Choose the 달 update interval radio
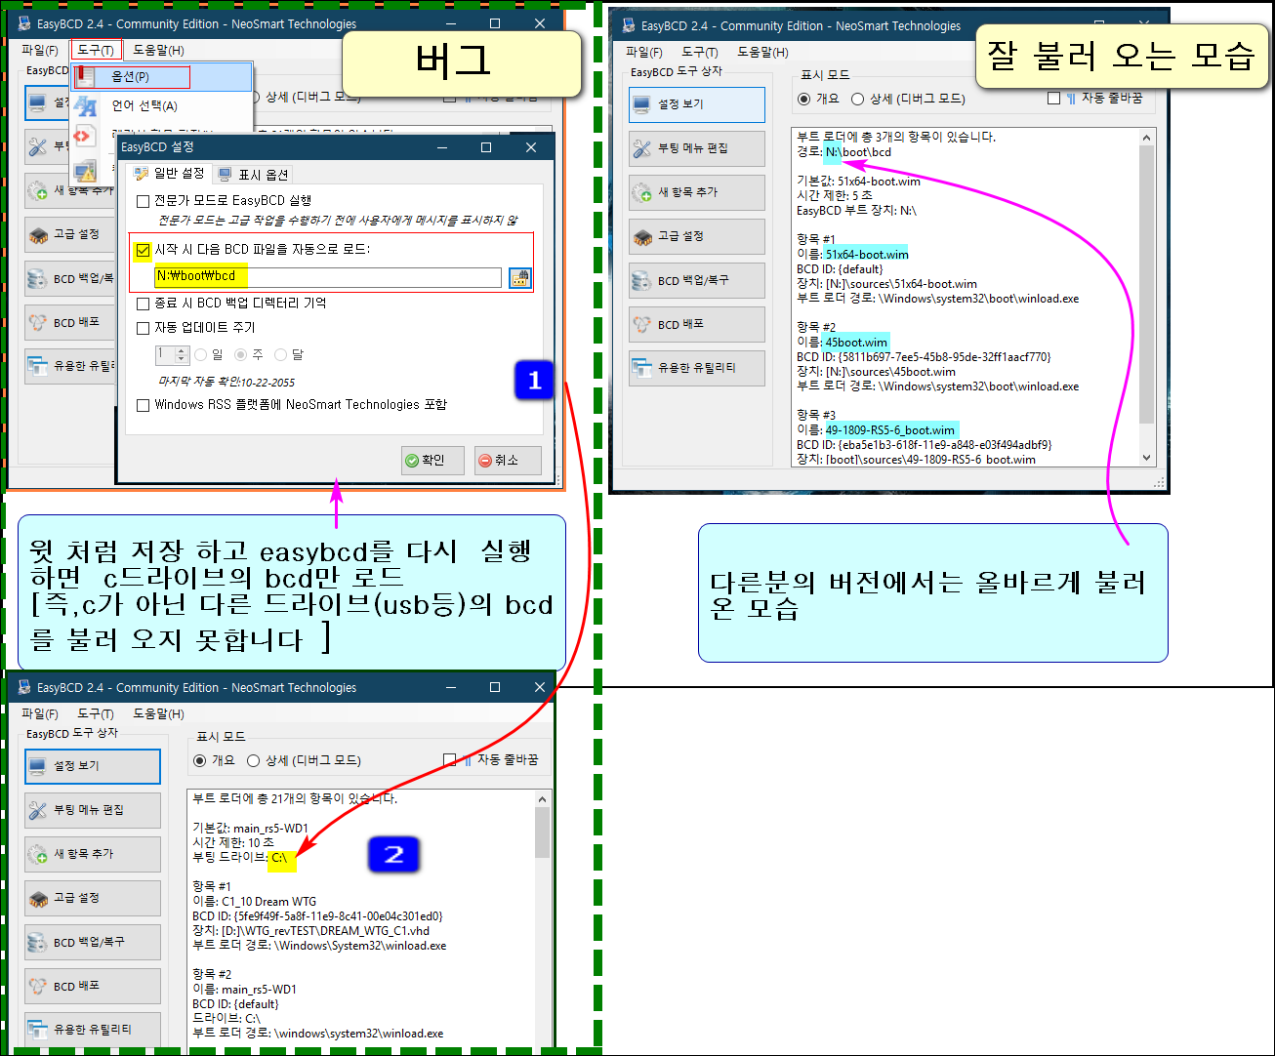 (281, 355)
